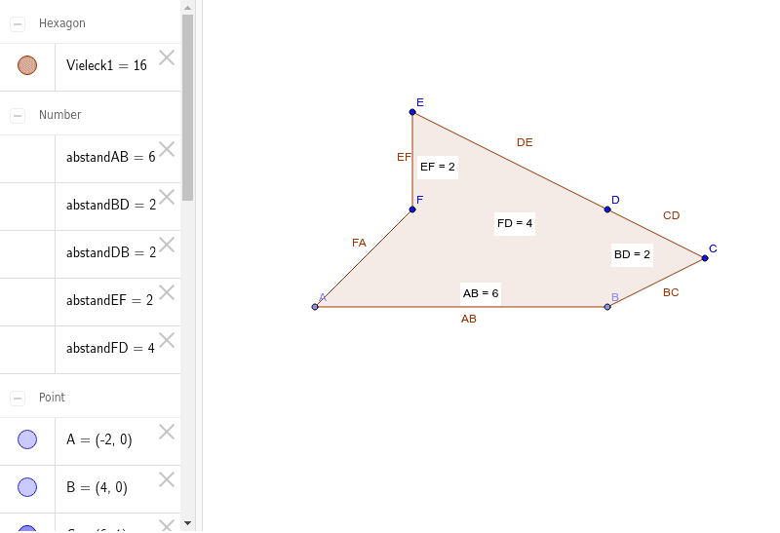Viewport: 780px width, 533px height.
Task: Click the algebra panel scrollbar thumb
Action: click(x=187, y=107)
